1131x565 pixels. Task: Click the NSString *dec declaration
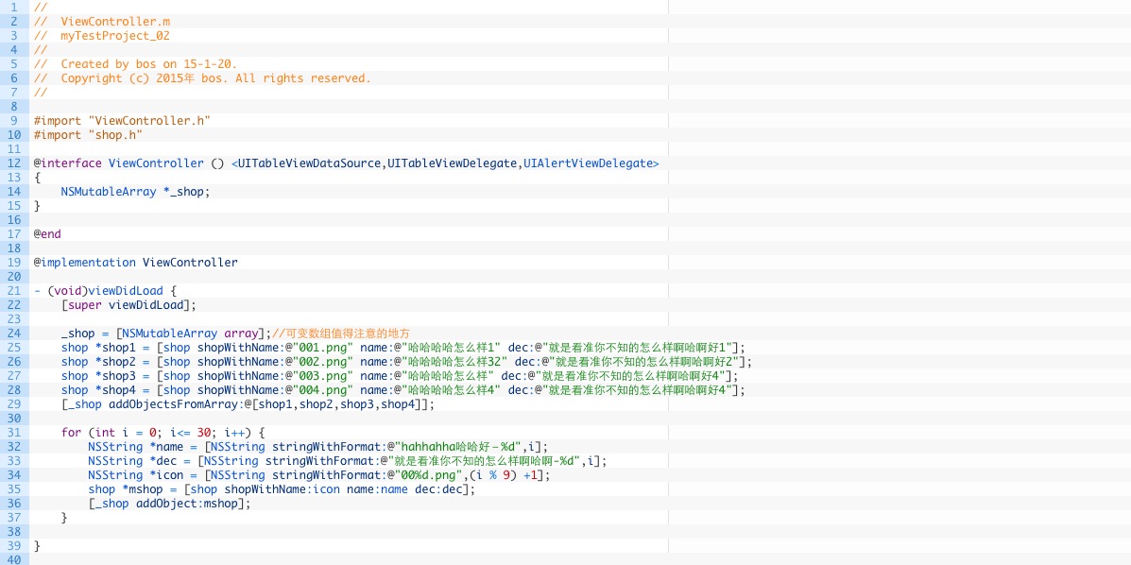coord(347,460)
